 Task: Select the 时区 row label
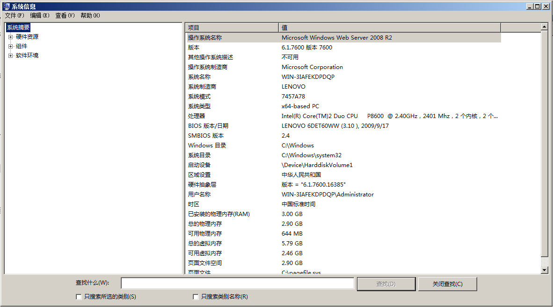194,204
